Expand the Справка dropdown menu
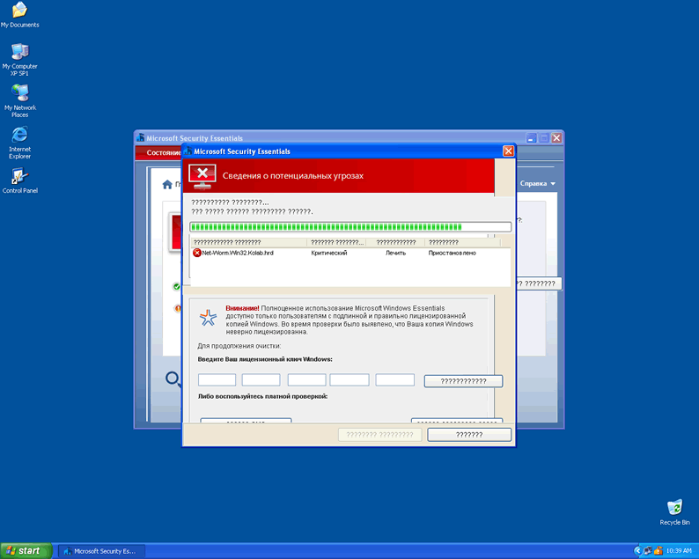Screen dimensions: 699x559 (537, 184)
